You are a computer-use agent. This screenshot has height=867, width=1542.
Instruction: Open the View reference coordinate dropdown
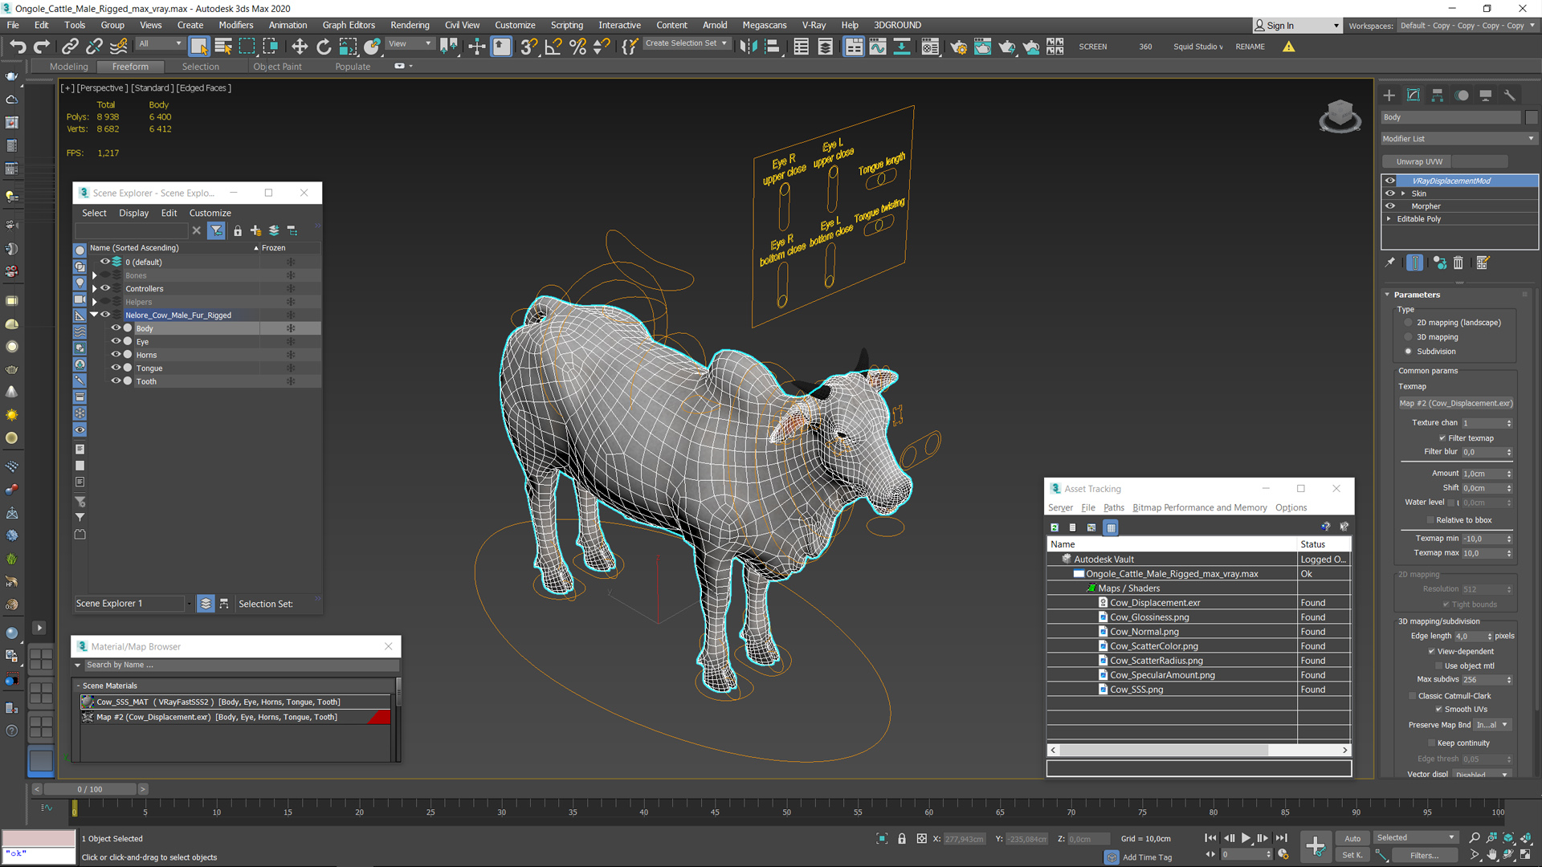(410, 44)
